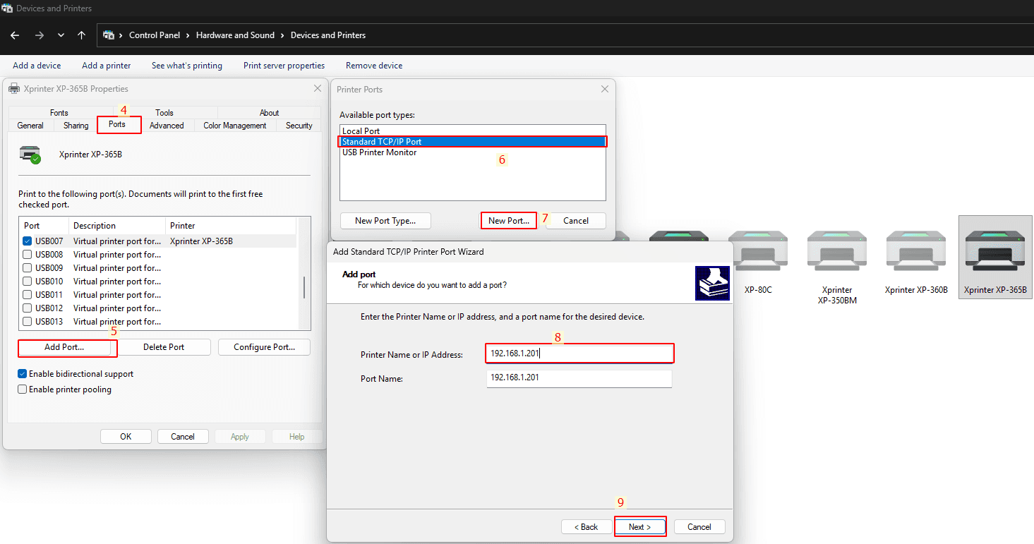The width and height of the screenshot is (1034, 544).
Task: Toggle Enable bidirectional support checkbox
Action: 23,374
